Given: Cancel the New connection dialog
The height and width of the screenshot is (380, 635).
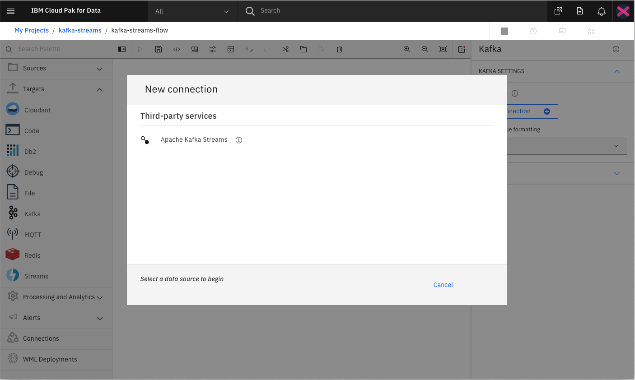Looking at the screenshot, I should point(443,285).
